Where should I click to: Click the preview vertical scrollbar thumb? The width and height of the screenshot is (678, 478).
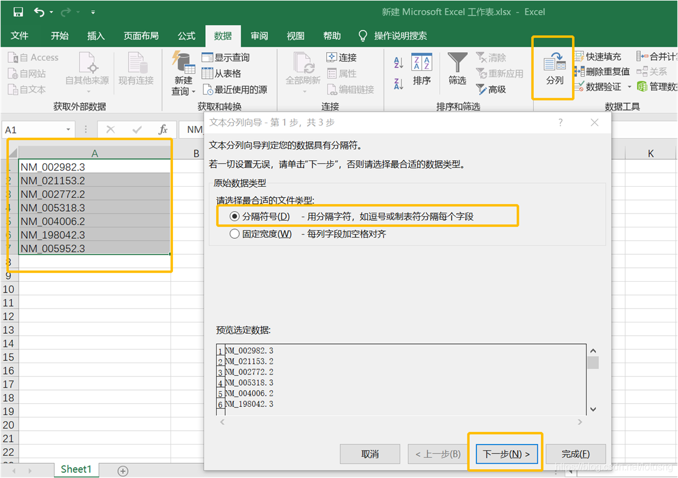tap(593, 363)
